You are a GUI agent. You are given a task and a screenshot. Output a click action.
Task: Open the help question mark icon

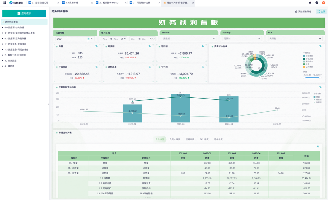coord(317,3)
